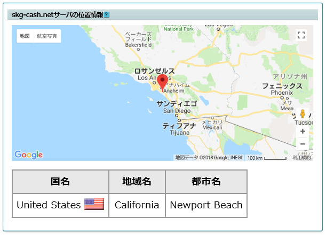This screenshot has height=235, width=326.
Task: Click the Anaheim map label
Action: click(x=174, y=91)
